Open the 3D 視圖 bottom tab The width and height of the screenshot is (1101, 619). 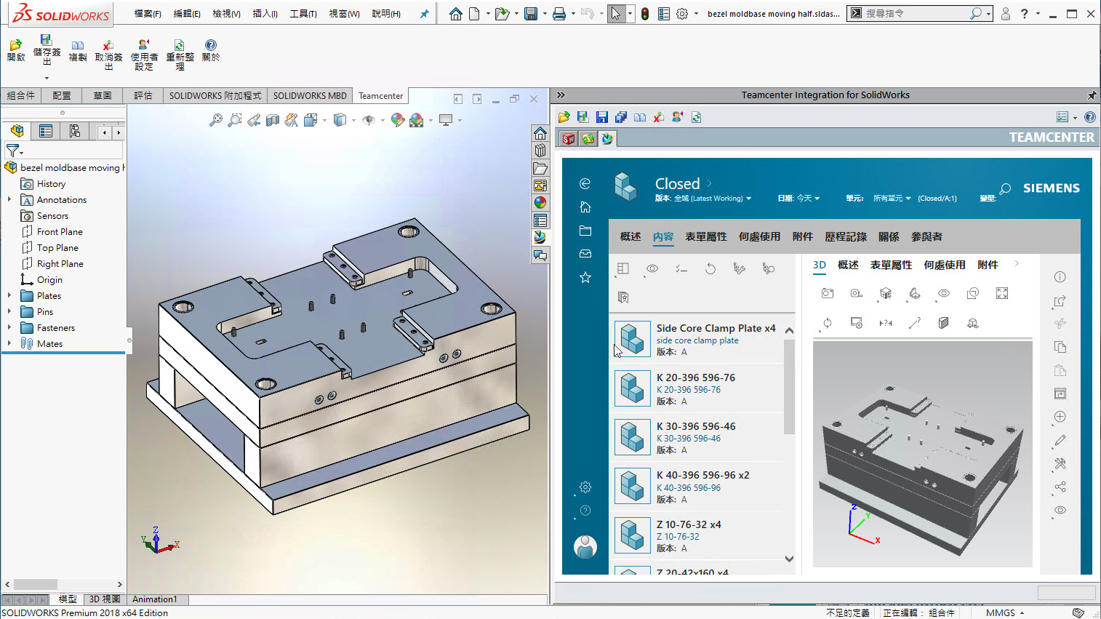point(105,599)
